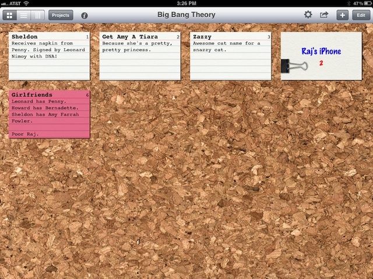
Task: Tap the Big Bang Theory project title
Action: click(186, 15)
